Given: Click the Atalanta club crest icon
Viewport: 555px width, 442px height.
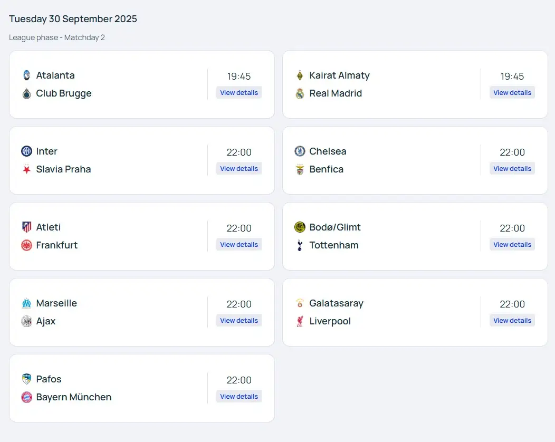Looking at the screenshot, I should coord(27,75).
